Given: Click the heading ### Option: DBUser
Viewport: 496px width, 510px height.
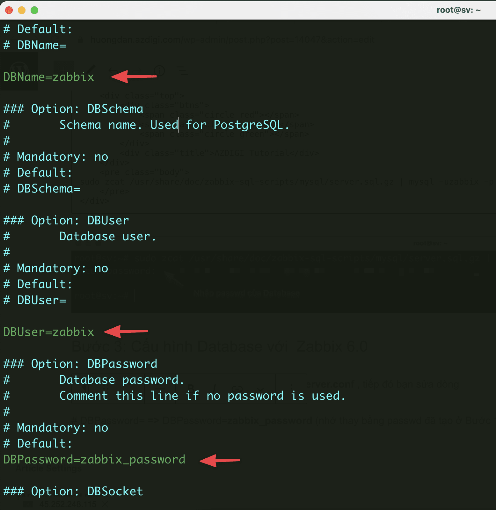Looking at the screenshot, I should click(x=66, y=221).
